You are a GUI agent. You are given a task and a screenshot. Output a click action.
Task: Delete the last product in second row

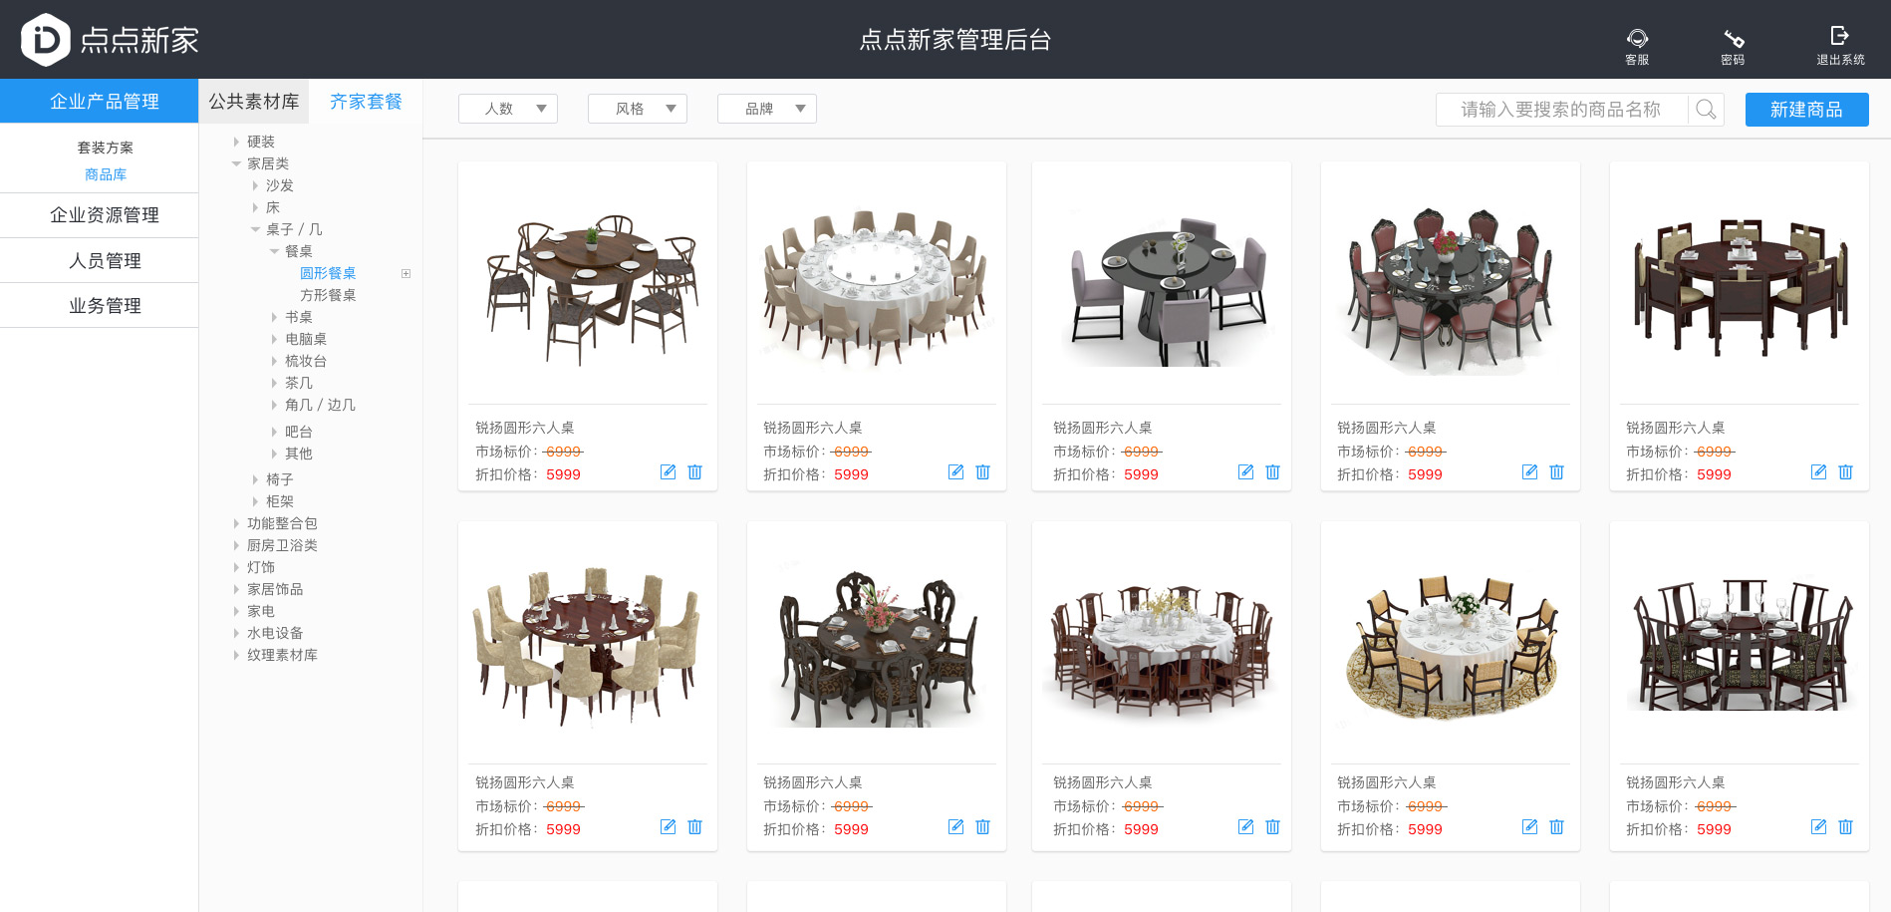coord(1845,827)
